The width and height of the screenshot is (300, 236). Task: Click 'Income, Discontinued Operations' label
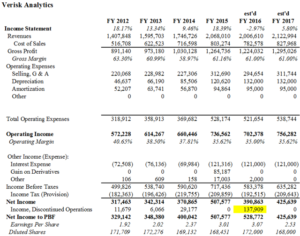point(51,209)
